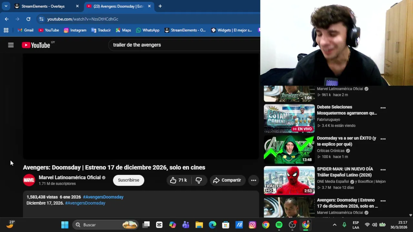
Task: Click the ONE Media Español channel name
Action: (x=333, y=181)
